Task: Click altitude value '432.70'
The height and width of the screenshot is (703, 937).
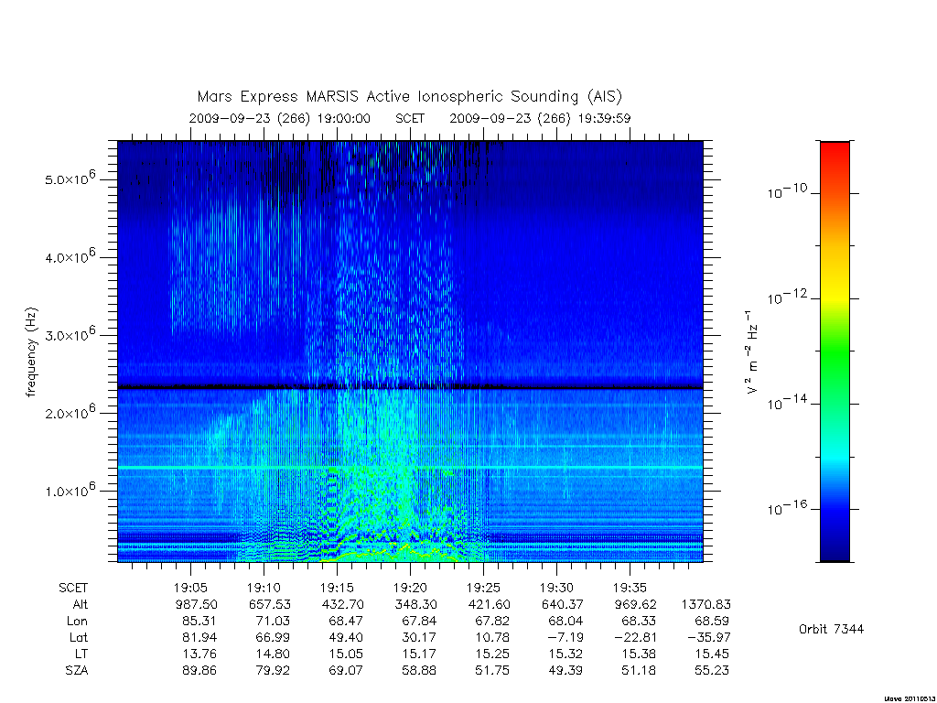Action: click(342, 604)
